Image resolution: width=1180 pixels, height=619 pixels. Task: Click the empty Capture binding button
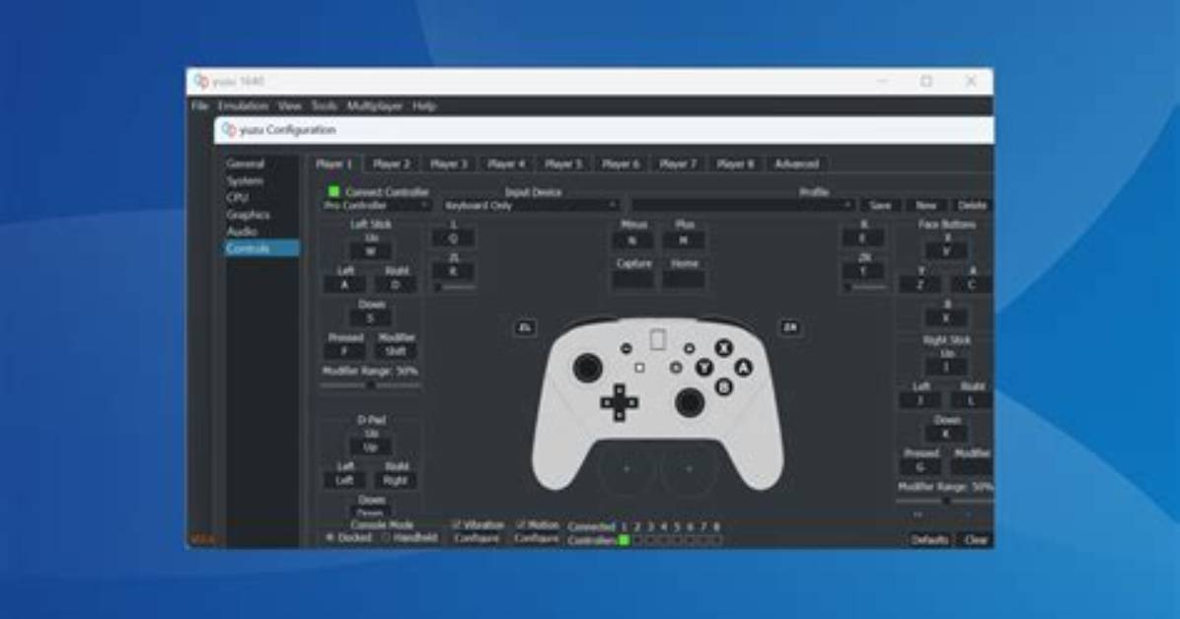coord(632,280)
